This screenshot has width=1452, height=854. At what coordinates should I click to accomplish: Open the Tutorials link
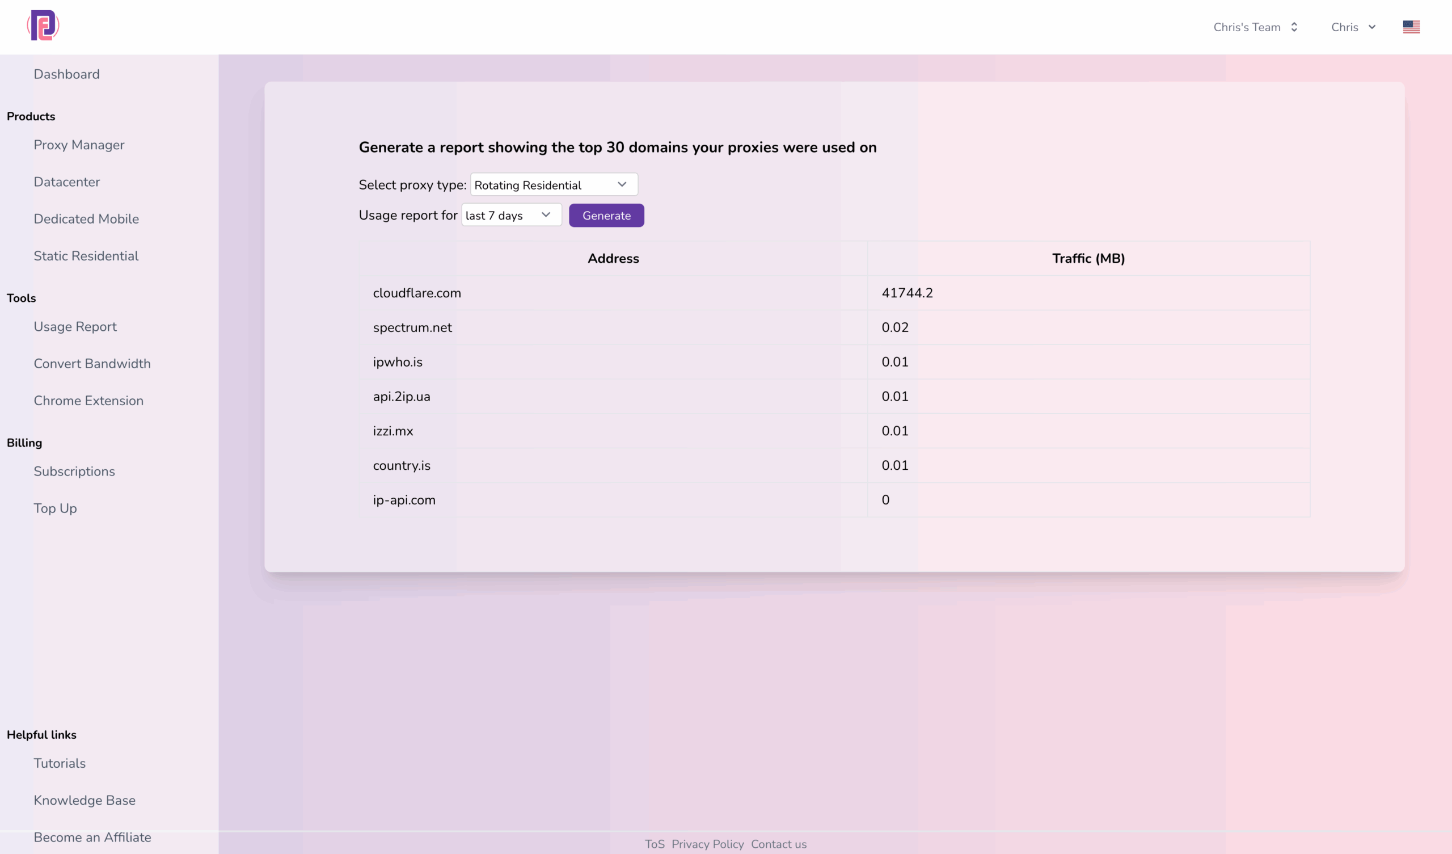60,763
